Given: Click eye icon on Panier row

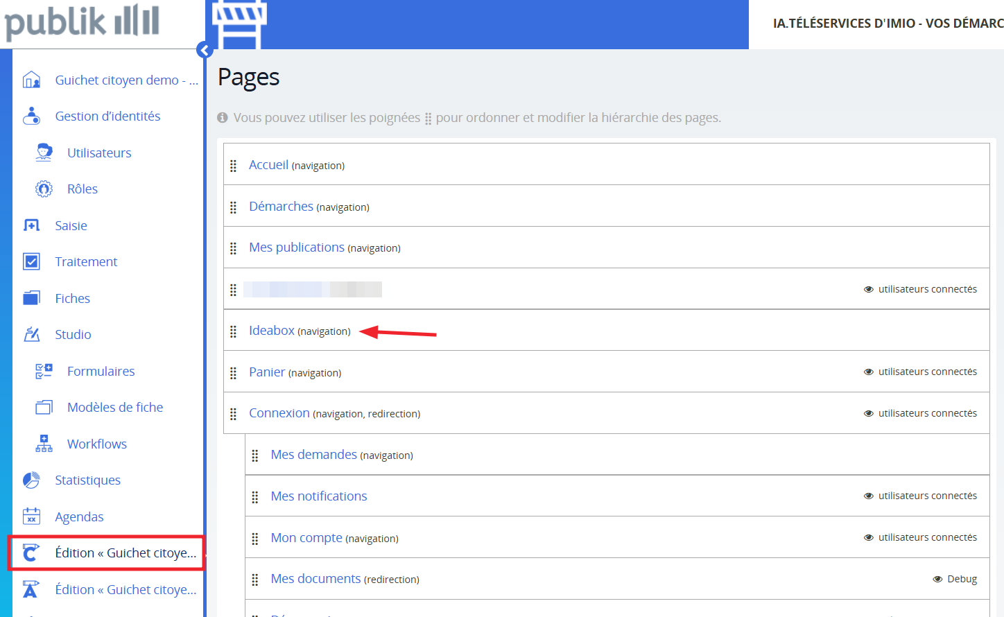Looking at the screenshot, I should pyautogui.click(x=868, y=372).
